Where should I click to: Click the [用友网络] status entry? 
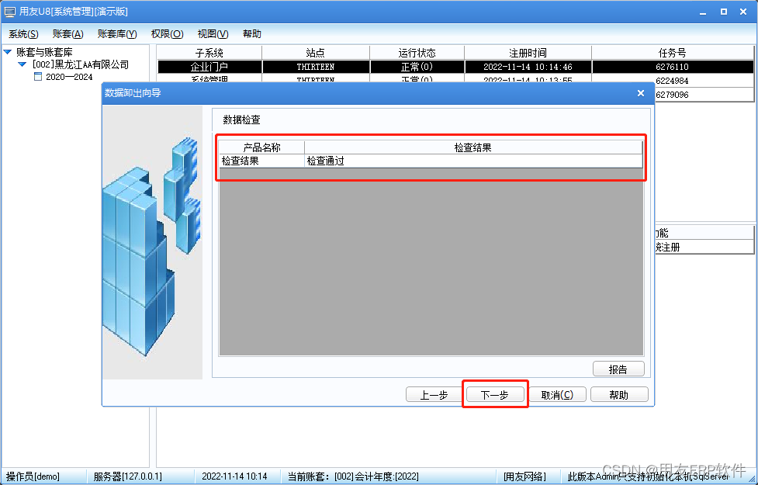click(524, 476)
